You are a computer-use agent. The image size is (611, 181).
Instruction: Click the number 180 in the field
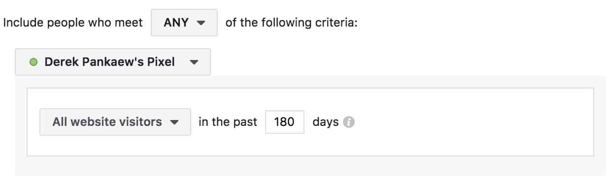284,122
